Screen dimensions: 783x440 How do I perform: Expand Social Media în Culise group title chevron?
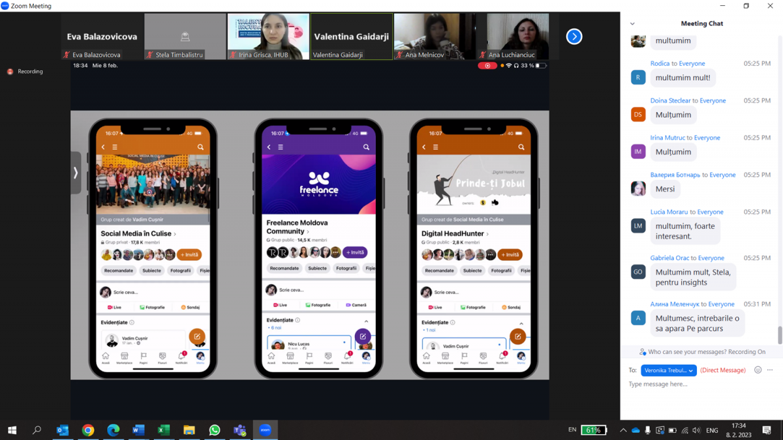click(x=175, y=234)
